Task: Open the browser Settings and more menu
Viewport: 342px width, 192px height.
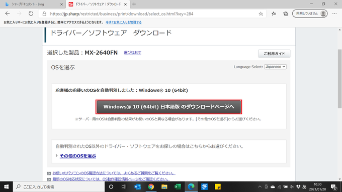Action: [x=334, y=14]
